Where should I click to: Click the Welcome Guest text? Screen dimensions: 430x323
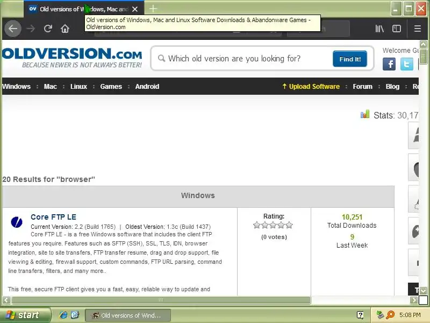(400, 51)
